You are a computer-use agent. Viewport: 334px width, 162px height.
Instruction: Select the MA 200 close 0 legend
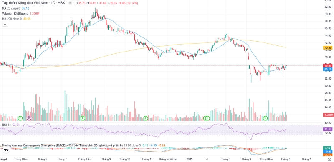12,19
